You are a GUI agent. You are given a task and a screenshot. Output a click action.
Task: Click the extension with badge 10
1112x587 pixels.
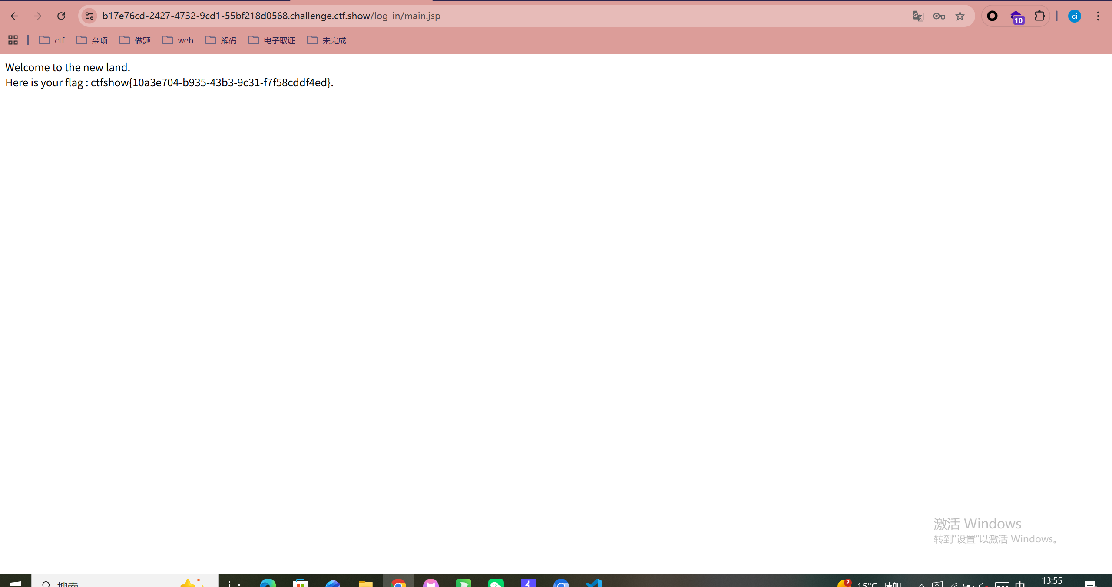[1016, 17]
